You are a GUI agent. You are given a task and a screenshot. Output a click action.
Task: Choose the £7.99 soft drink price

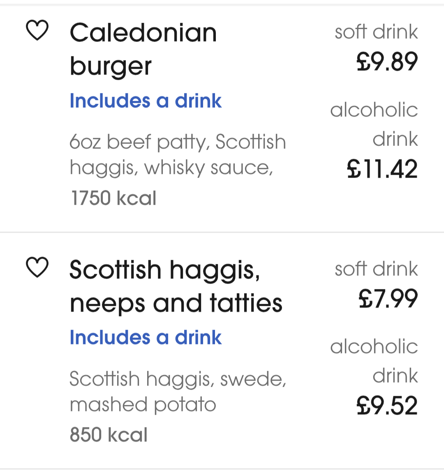[x=388, y=298]
